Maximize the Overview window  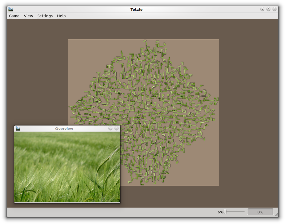[x=110, y=128]
